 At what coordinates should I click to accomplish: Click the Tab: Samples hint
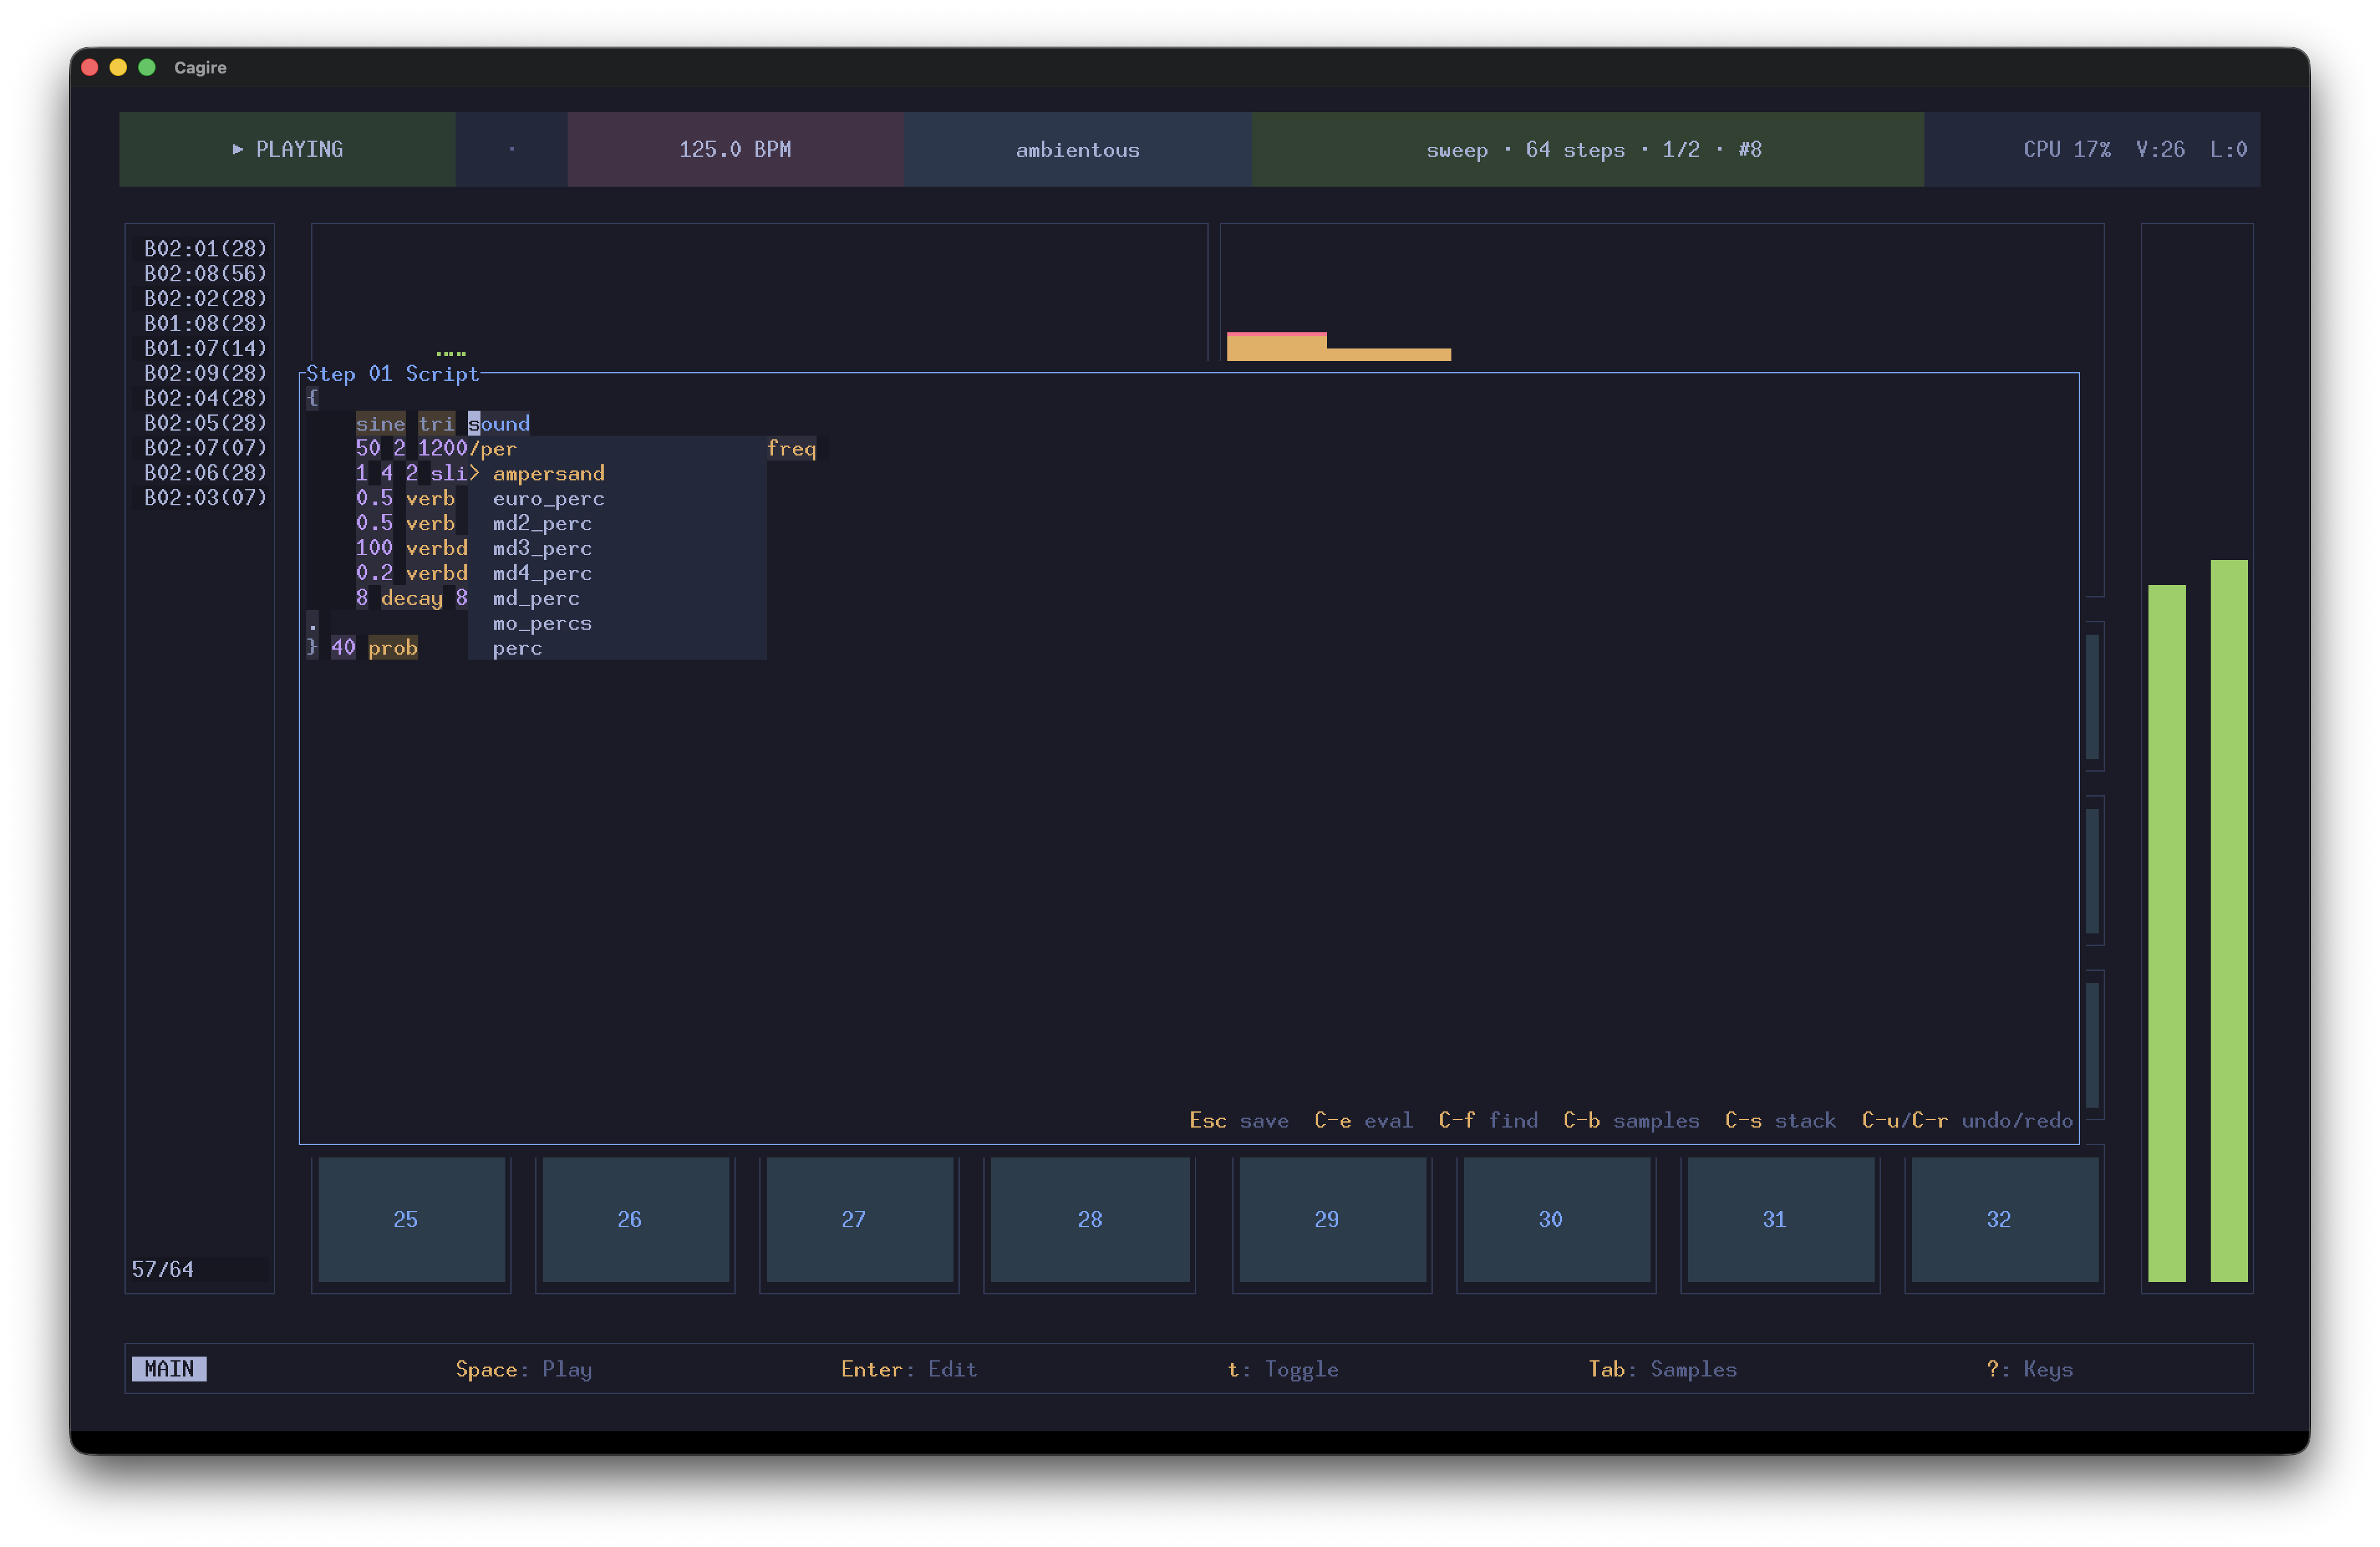pyautogui.click(x=1662, y=1368)
